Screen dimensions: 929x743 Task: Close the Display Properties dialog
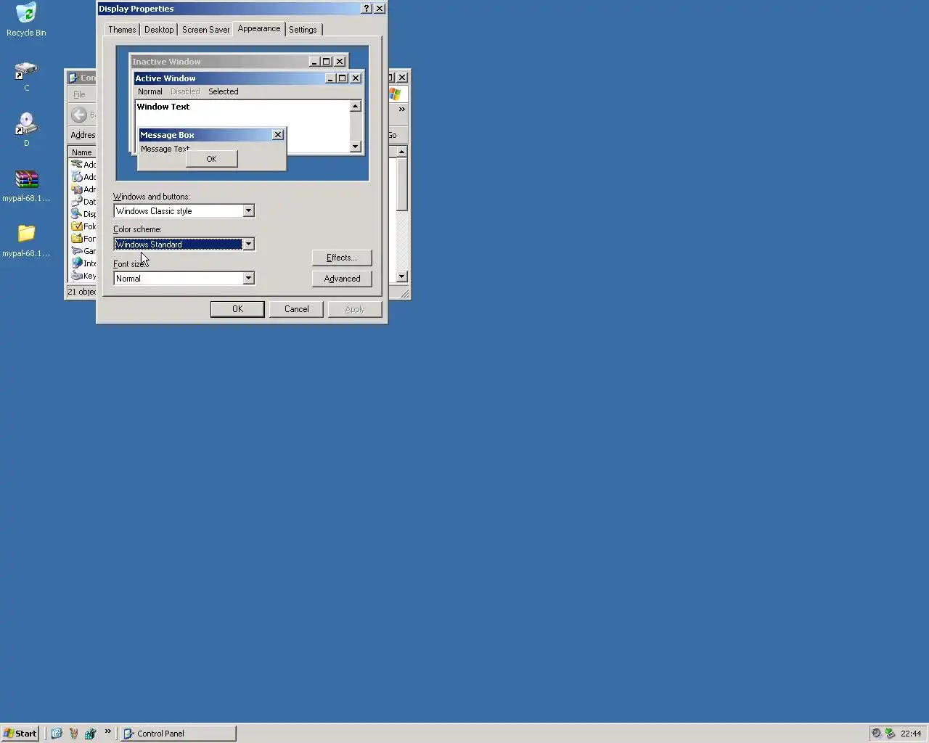click(380, 9)
